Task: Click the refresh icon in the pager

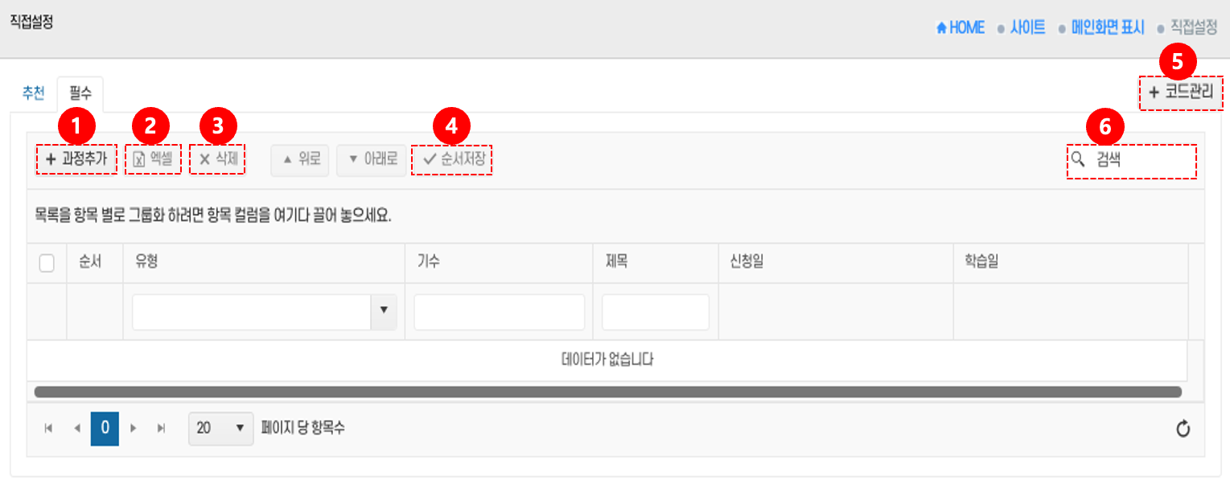Action: [1183, 429]
